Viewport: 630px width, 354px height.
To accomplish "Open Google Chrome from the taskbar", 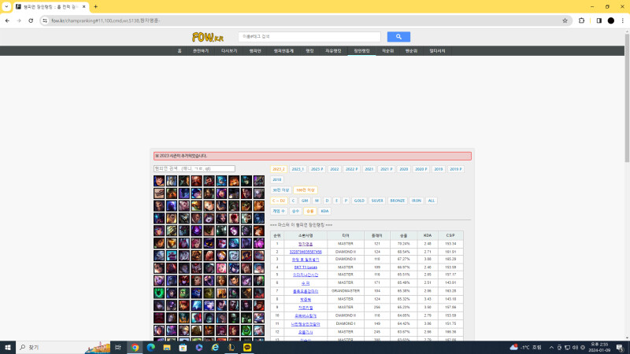I will tap(135, 347).
